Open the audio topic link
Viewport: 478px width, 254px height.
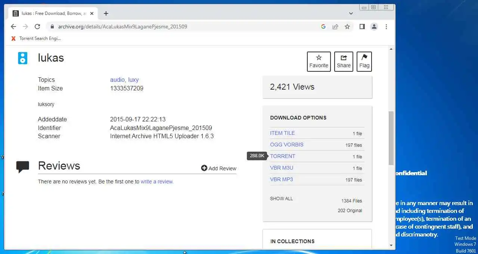pyautogui.click(x=117, y=80)
